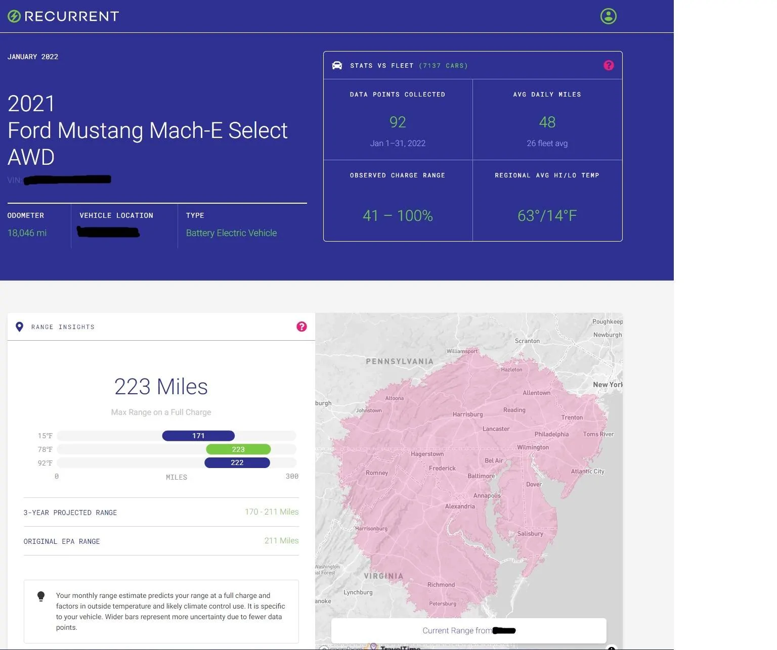777x650 pixels.
Task: Click the regional temp value 63°/14°F
Action: (547, 216)
